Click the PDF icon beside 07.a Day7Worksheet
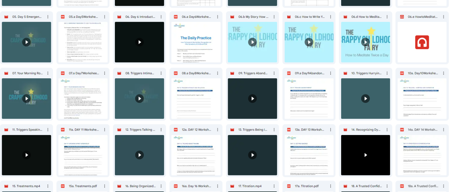Screen dimensions: 449x192 [x=63, y=73]
